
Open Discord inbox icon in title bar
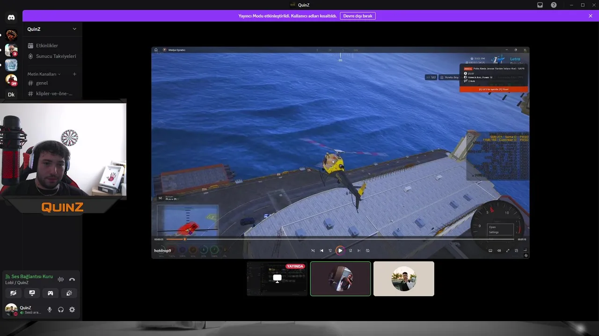point(540,5)
